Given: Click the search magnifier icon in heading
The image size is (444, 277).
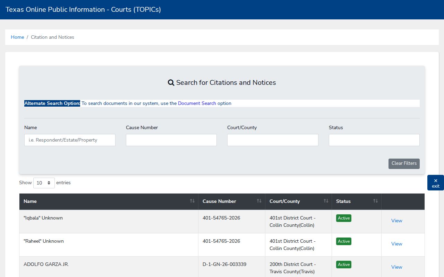Looking at the screenshot, I should point(171,83).
